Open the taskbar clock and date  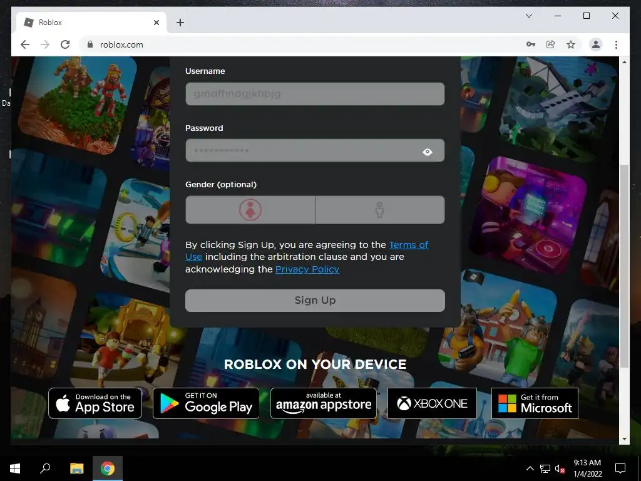click(587, 468)
